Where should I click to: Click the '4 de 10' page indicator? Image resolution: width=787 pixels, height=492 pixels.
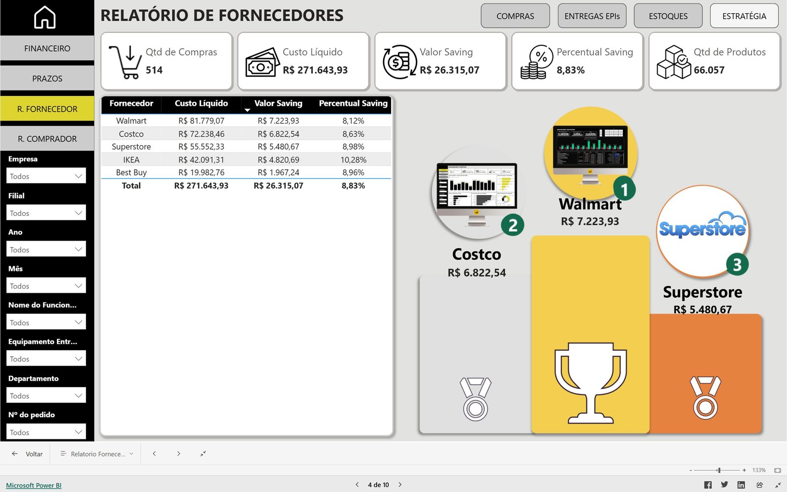pos(378,485)
